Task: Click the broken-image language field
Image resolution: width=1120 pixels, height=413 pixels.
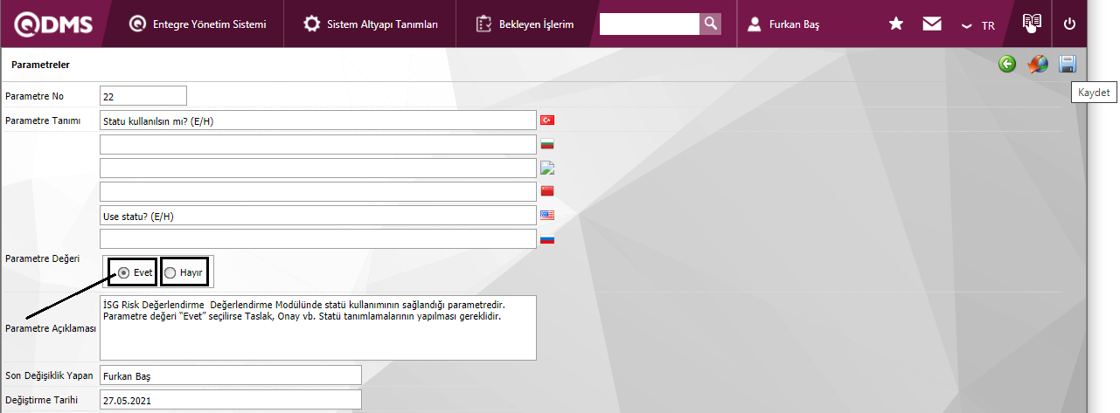Action: 317,168
